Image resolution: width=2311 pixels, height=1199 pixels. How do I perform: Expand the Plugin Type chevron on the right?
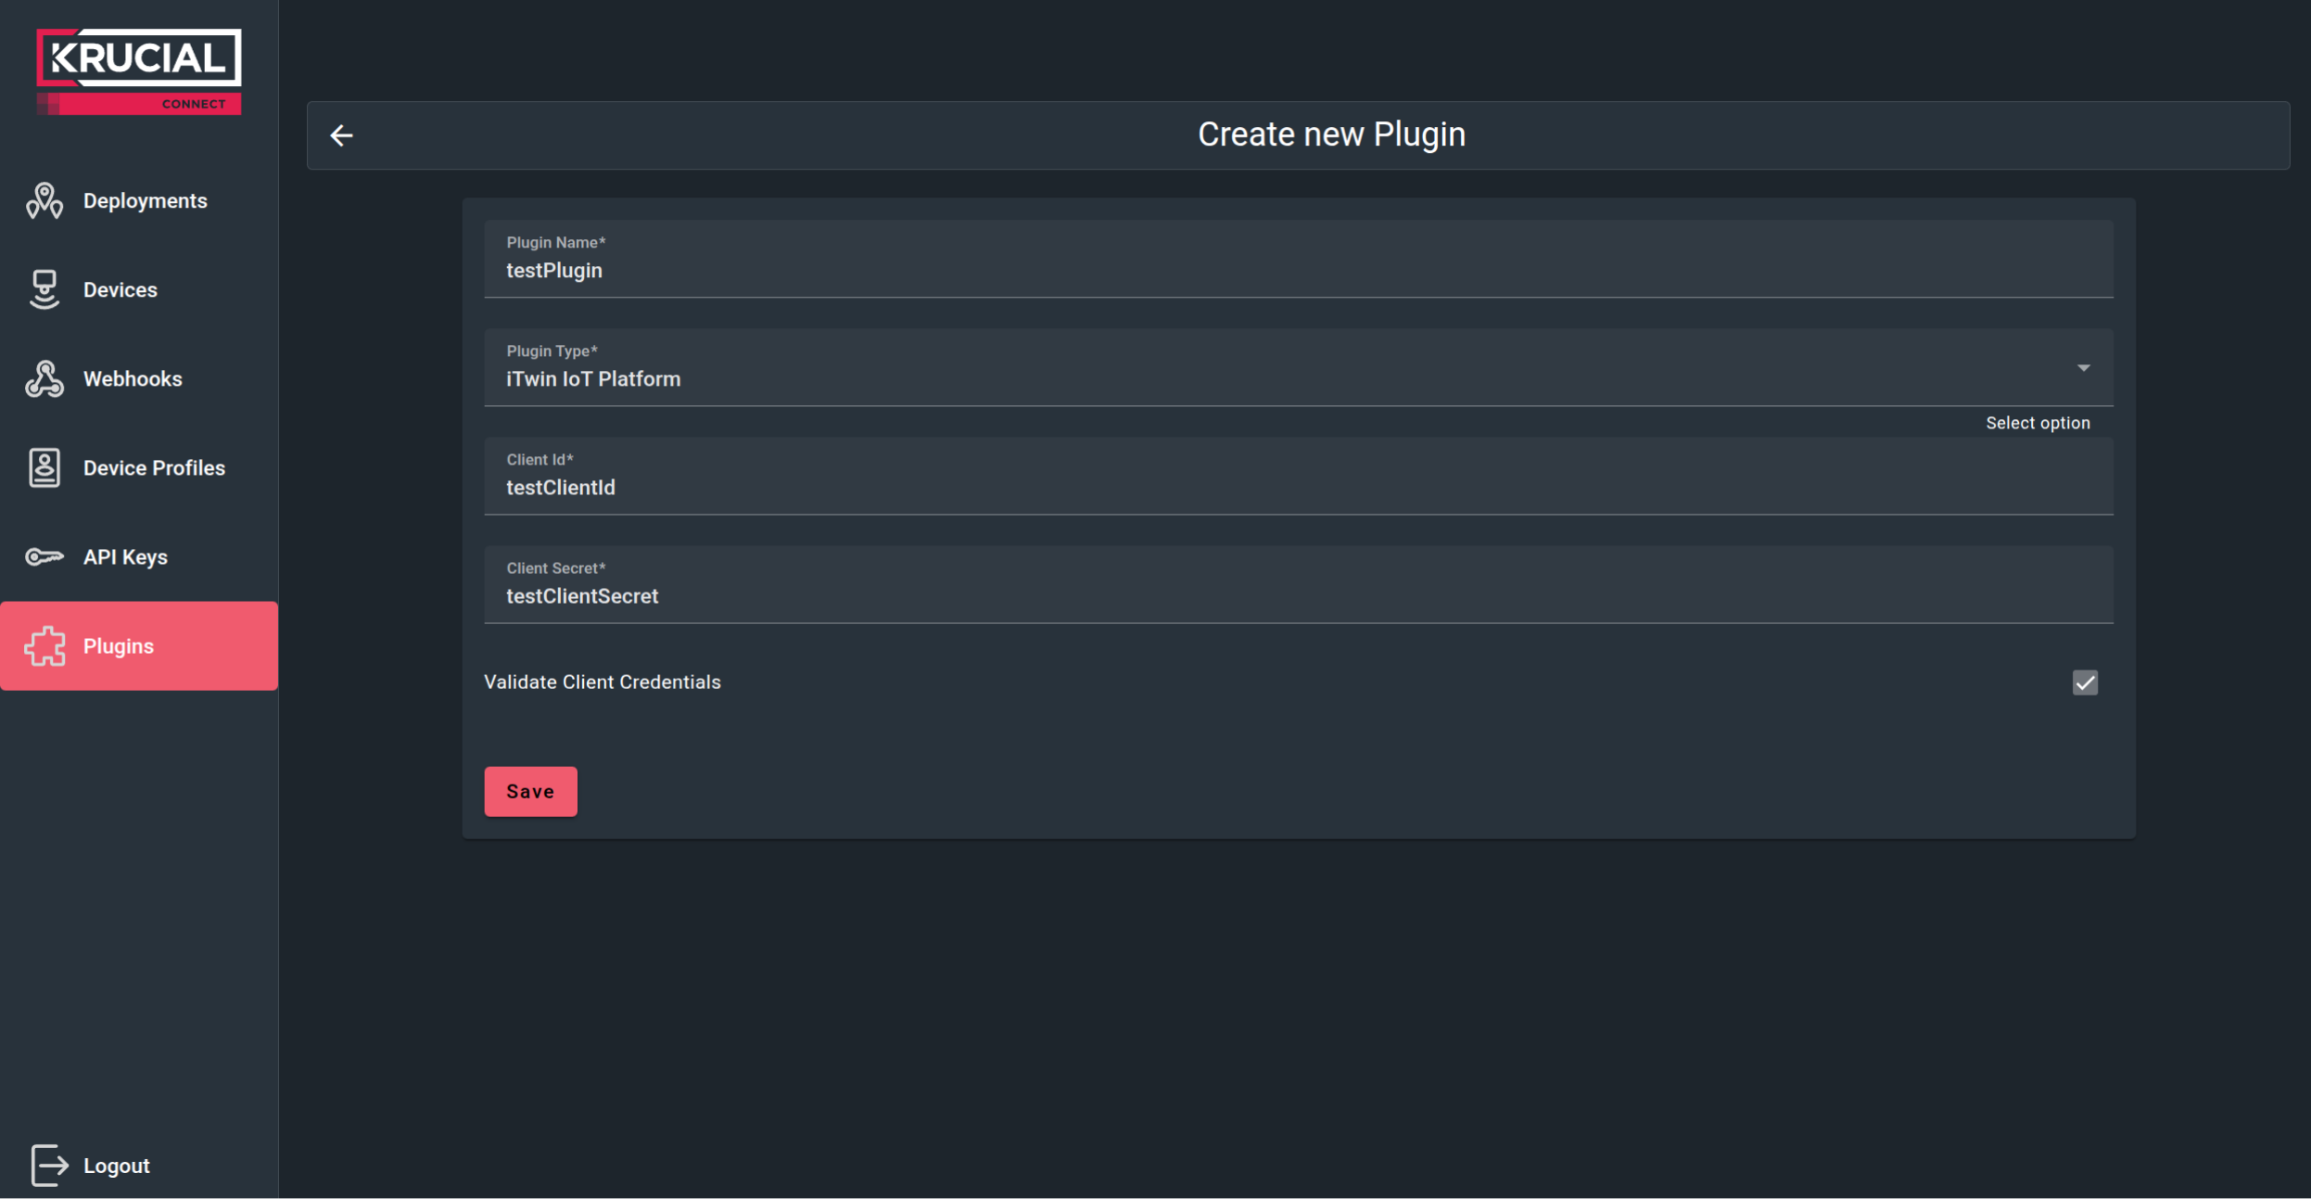[x=2084, y=367]
